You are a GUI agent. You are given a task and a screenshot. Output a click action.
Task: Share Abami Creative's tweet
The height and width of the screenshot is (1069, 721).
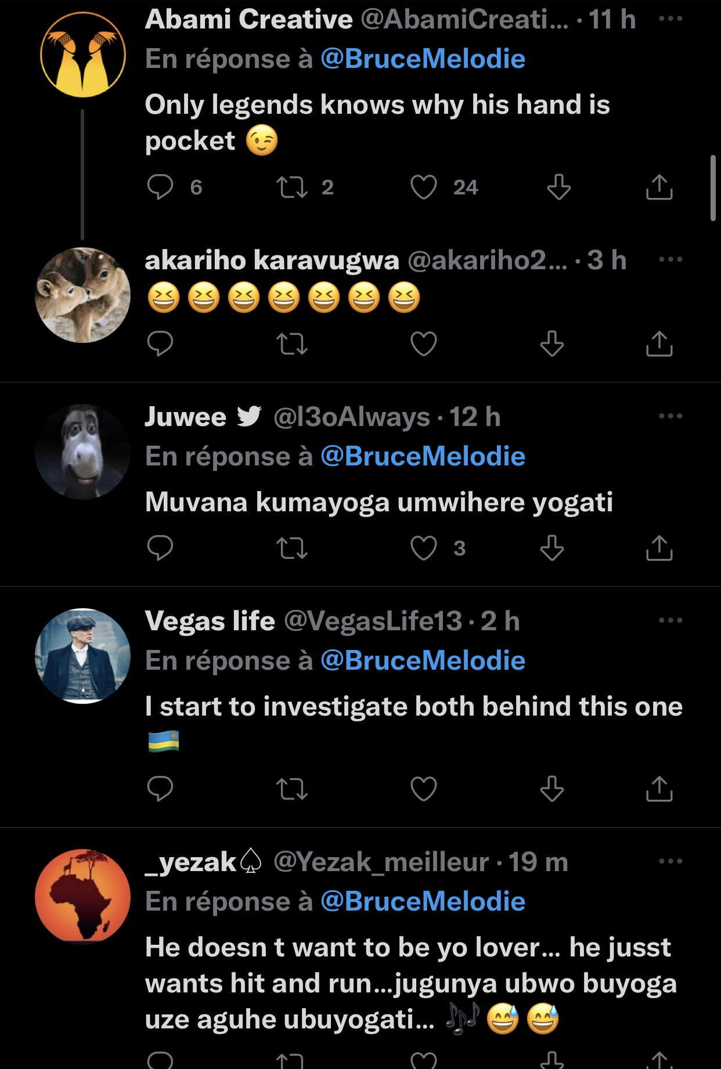[659, 187]
